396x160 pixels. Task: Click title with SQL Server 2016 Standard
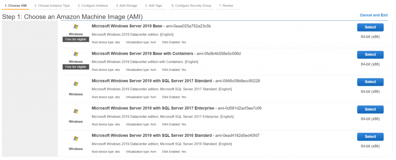(x=152, y=136)
